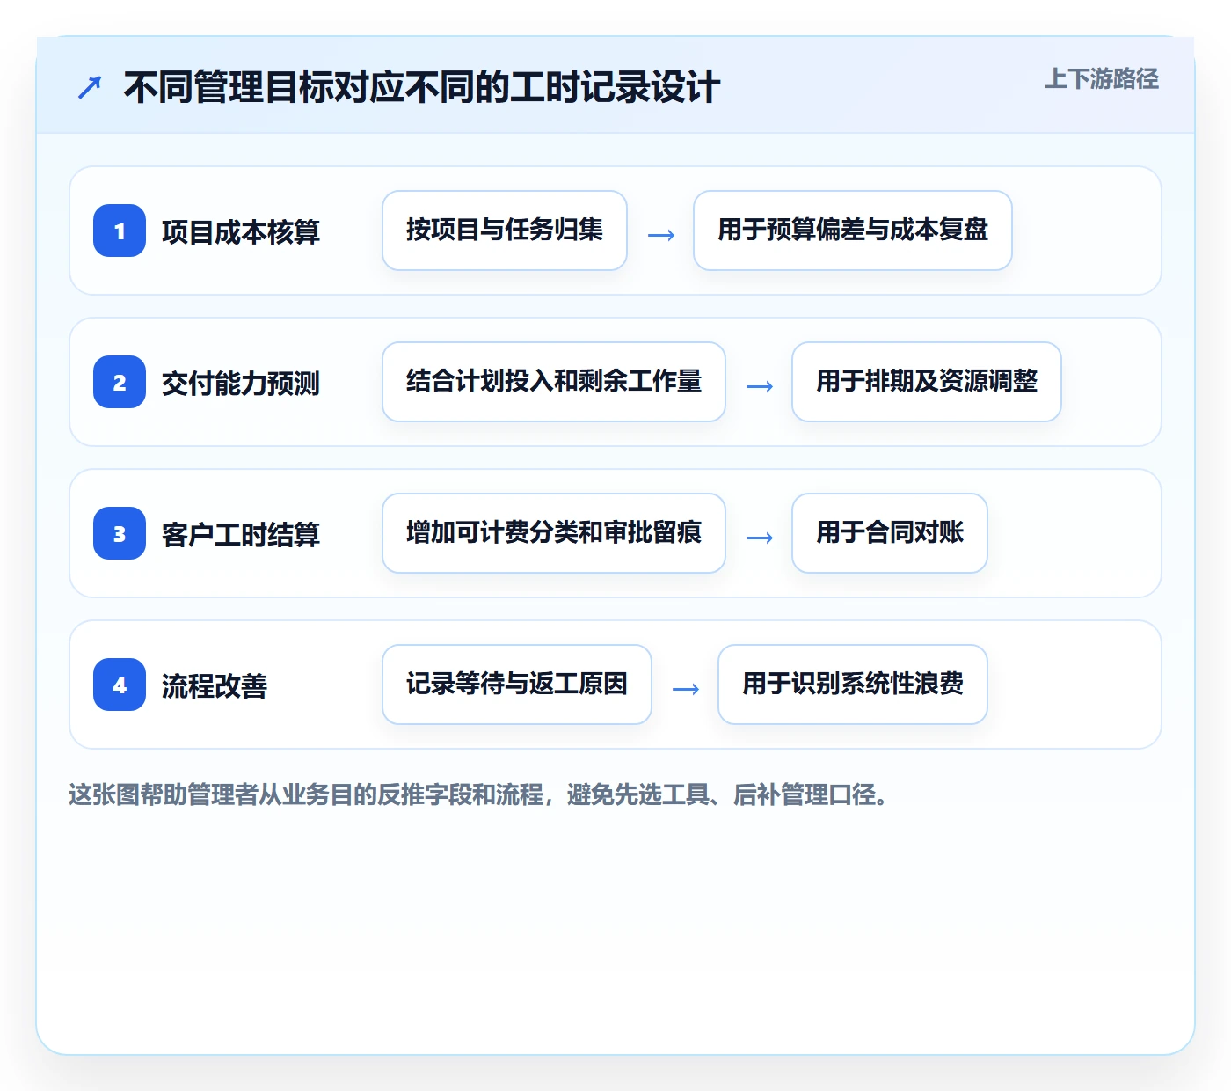The image size is (1231, 1091).
Task: Click the title 不同管理目标对应不同的工时记录设计
Action: 422,87
